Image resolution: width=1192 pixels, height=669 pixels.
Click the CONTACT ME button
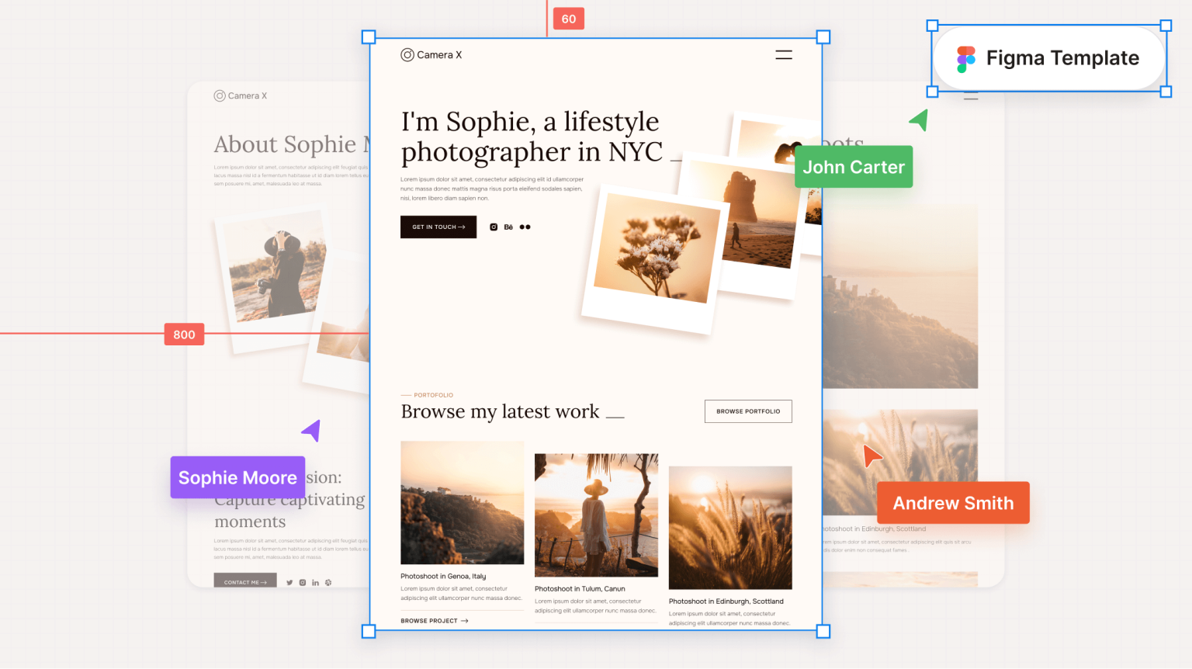[x=244, y=581]
